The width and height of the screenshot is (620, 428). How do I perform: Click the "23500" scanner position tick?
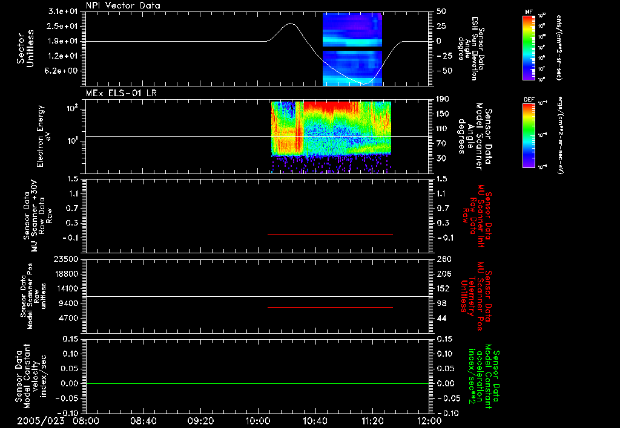click(66, 259)
